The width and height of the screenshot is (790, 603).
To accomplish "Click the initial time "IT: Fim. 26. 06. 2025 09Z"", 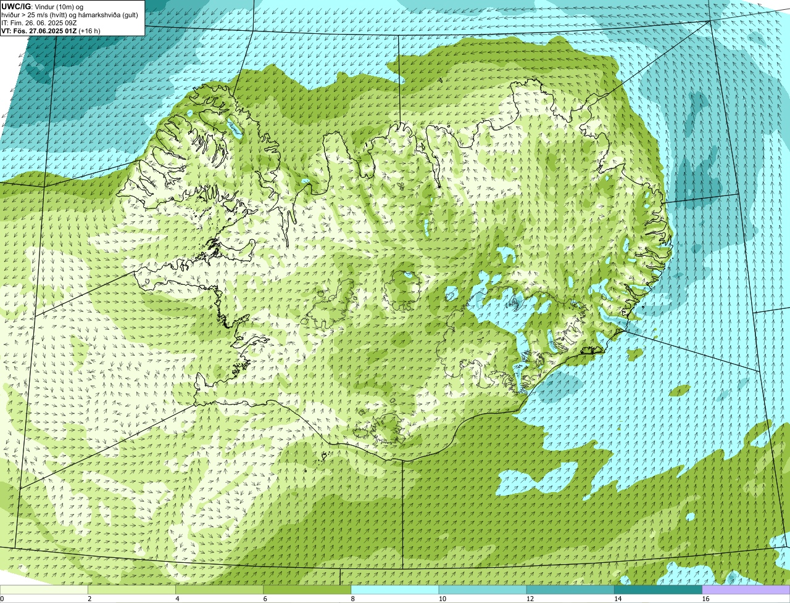I will coord(39,23).
